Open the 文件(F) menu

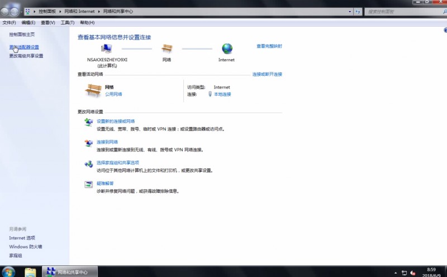[x=9, y=22]
